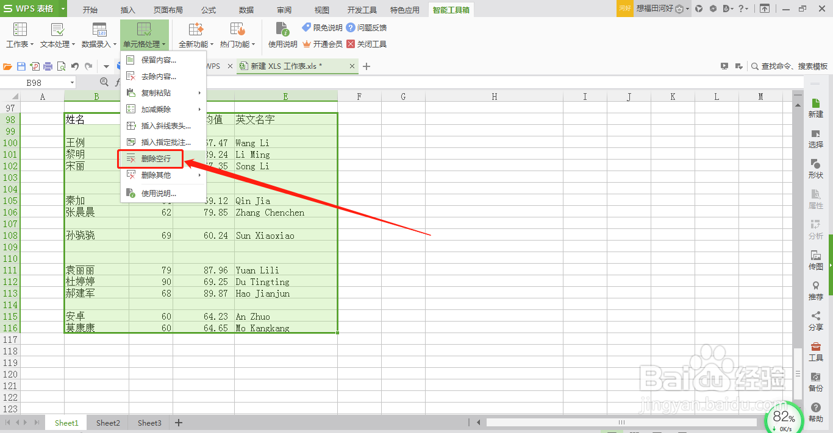Click the print preview icon
Viewport: 833px width, 433px height.
(x=61, y=66)
